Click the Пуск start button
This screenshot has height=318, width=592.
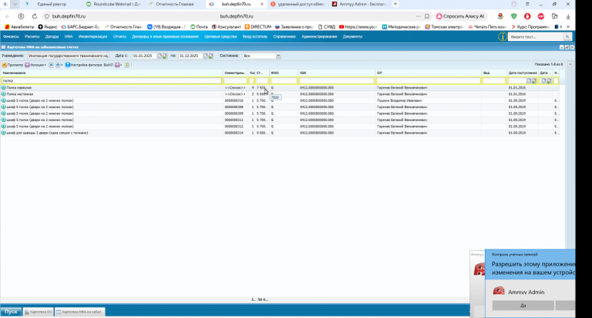(x=11, y=312)
